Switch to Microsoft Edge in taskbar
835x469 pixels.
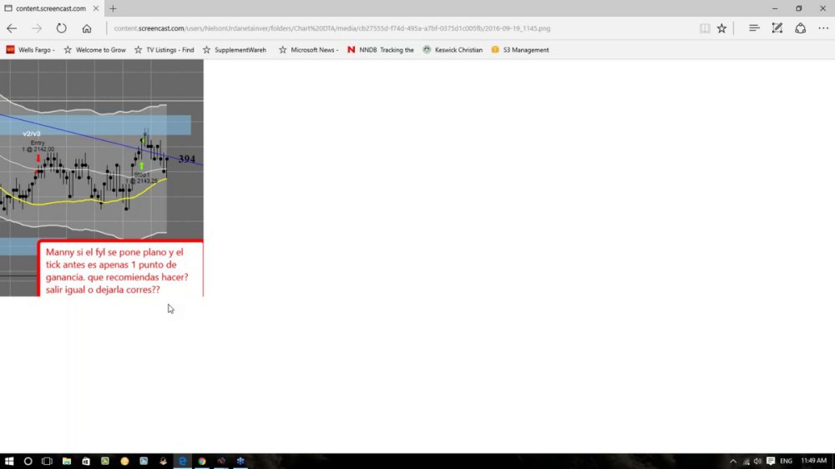[x=182, y=461]
